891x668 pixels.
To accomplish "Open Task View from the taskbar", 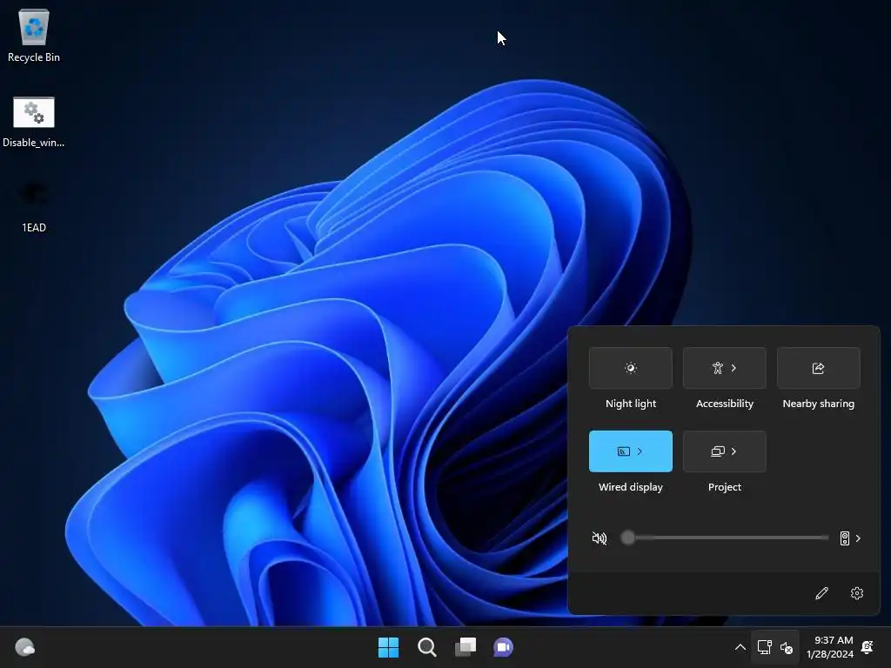I will point(466,647).
